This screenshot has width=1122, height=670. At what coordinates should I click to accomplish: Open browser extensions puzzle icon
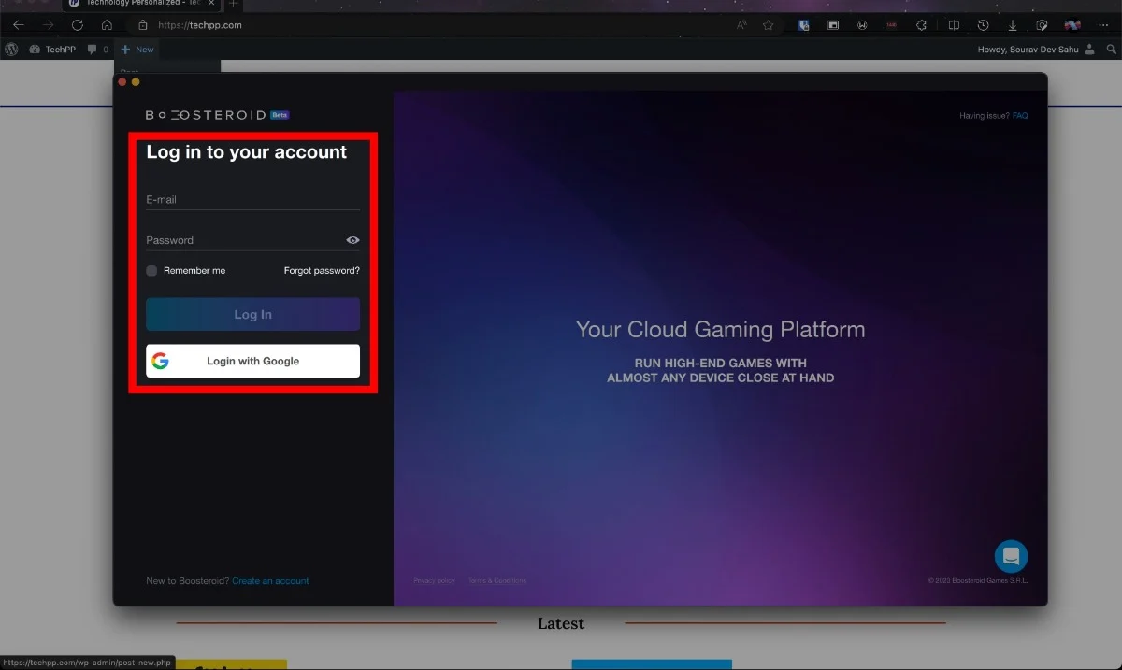tap(922, 25)
